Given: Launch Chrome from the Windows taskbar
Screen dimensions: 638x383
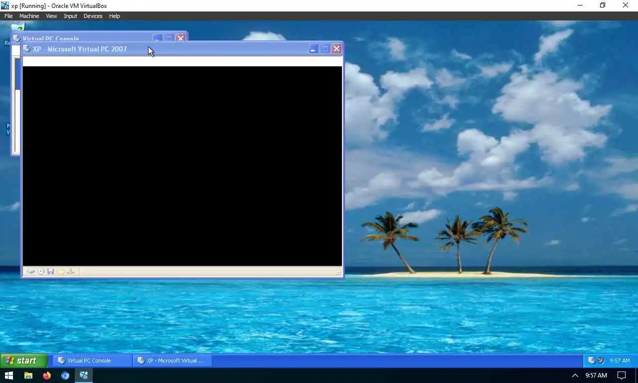Looking at the screenshot, I should coord(65,376).
